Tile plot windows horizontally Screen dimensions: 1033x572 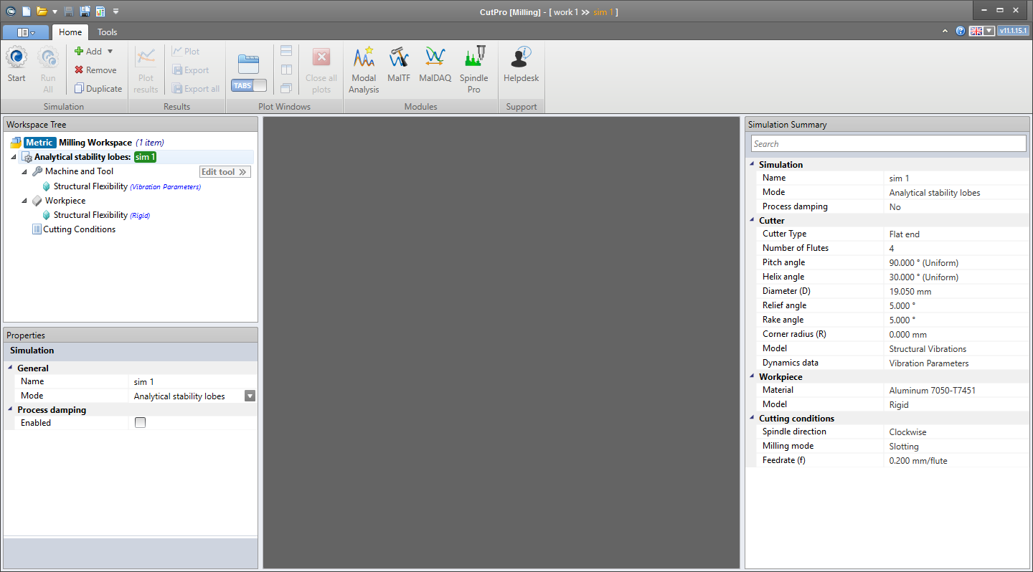[286, 52]
